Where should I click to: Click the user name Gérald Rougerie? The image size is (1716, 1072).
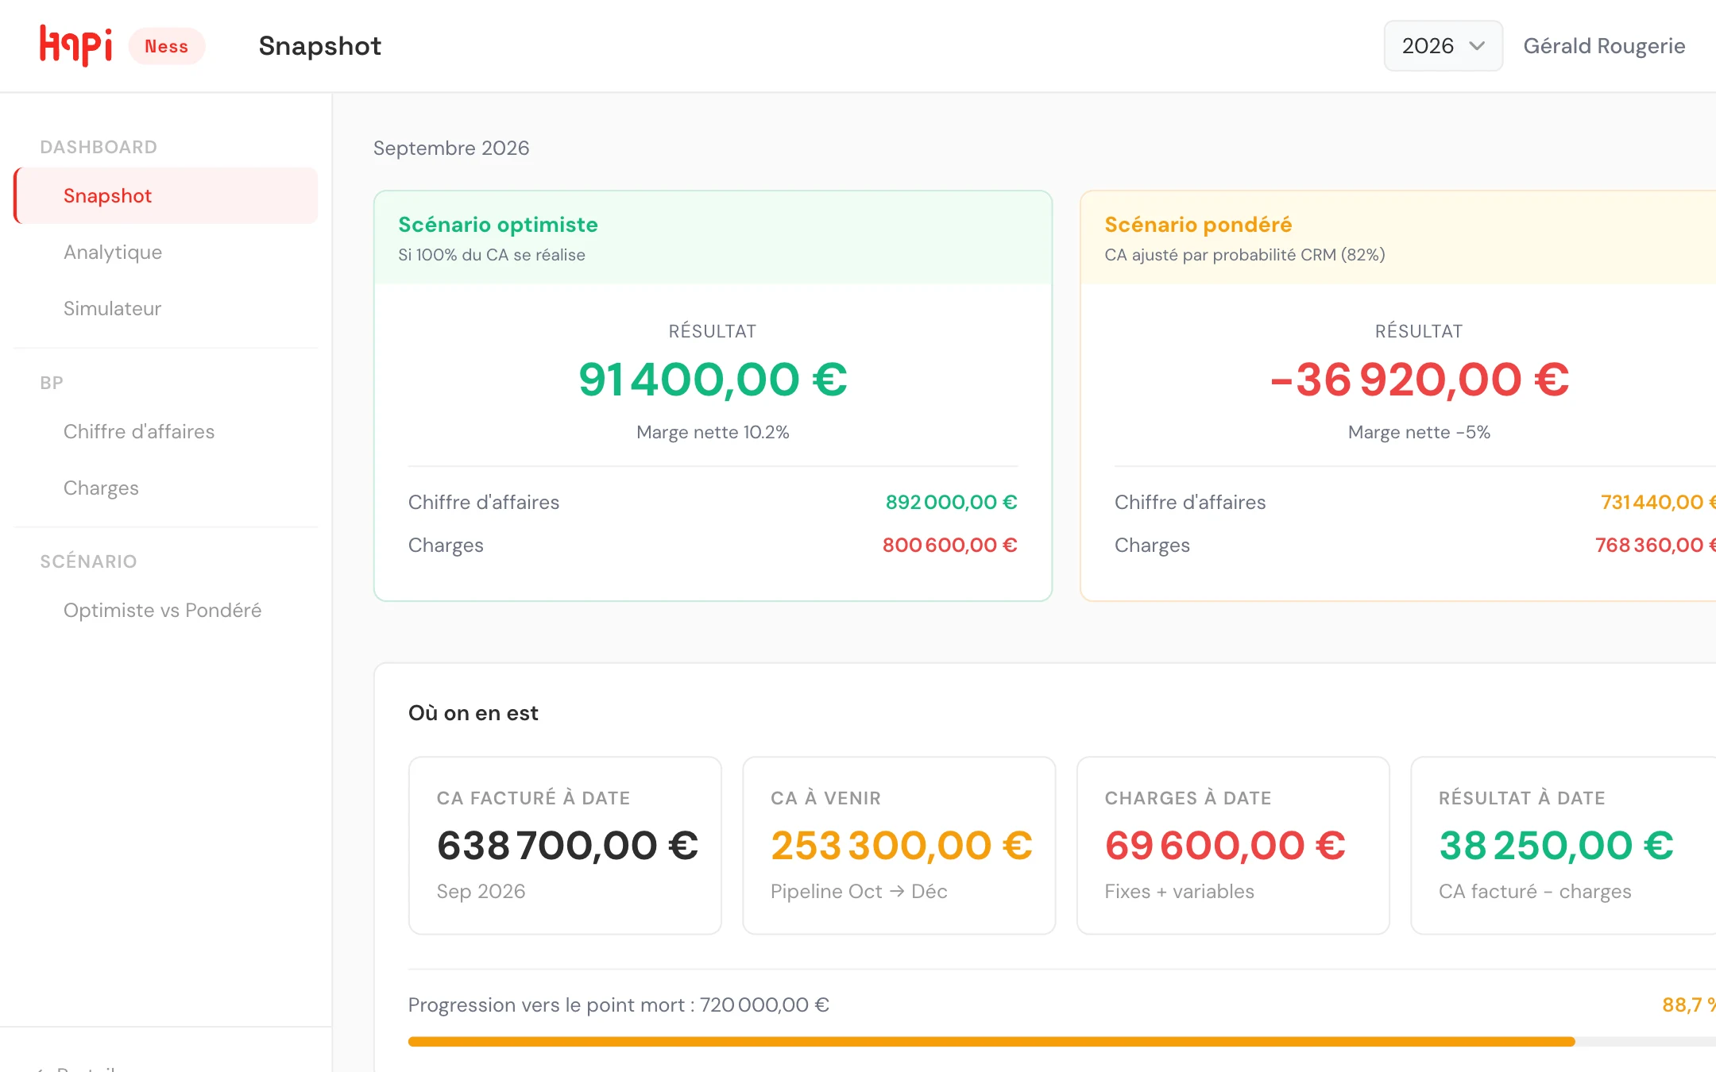[x=1604, y=46]
